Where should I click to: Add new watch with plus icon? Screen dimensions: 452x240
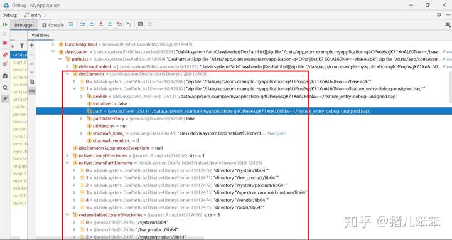pos(32,45)
